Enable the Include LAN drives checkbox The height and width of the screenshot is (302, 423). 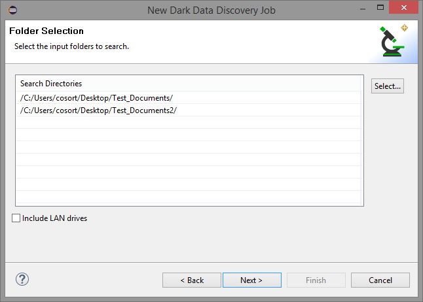pos(16,218)
